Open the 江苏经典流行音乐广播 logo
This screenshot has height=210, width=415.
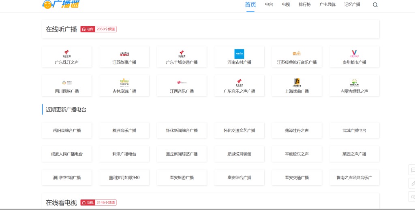297,54
